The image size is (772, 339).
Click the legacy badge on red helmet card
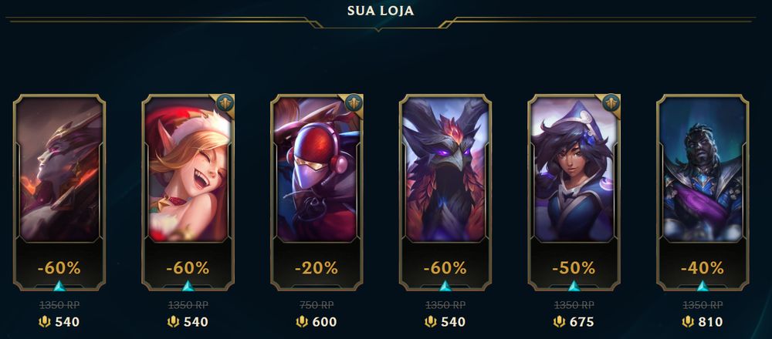click(x=354, y=102)
